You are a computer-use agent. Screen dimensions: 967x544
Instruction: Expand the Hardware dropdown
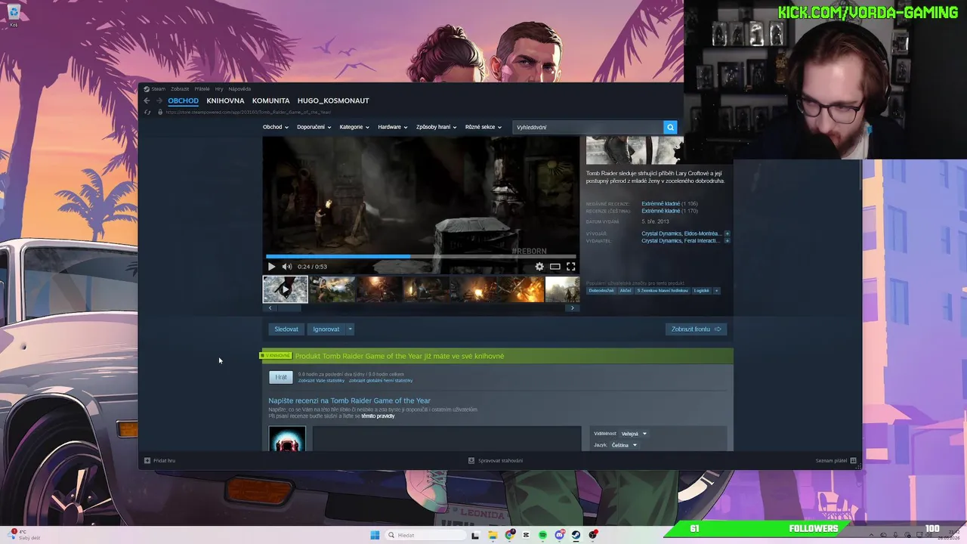tap(393, 127)
